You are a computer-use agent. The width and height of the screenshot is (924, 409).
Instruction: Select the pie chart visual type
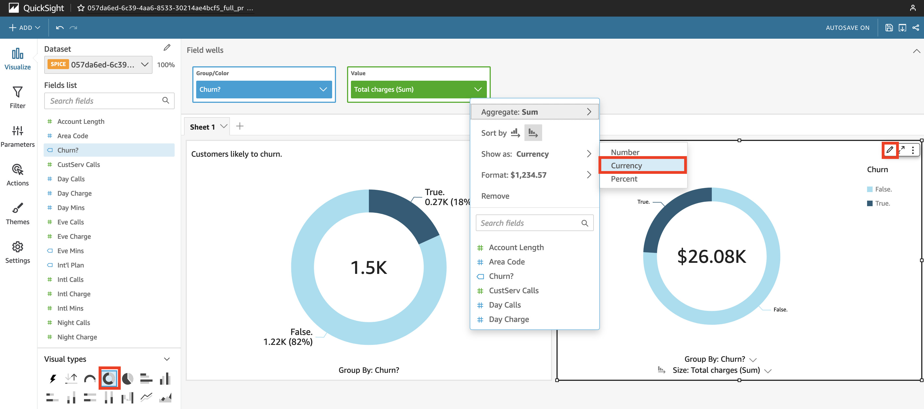(x=127, y=379)
